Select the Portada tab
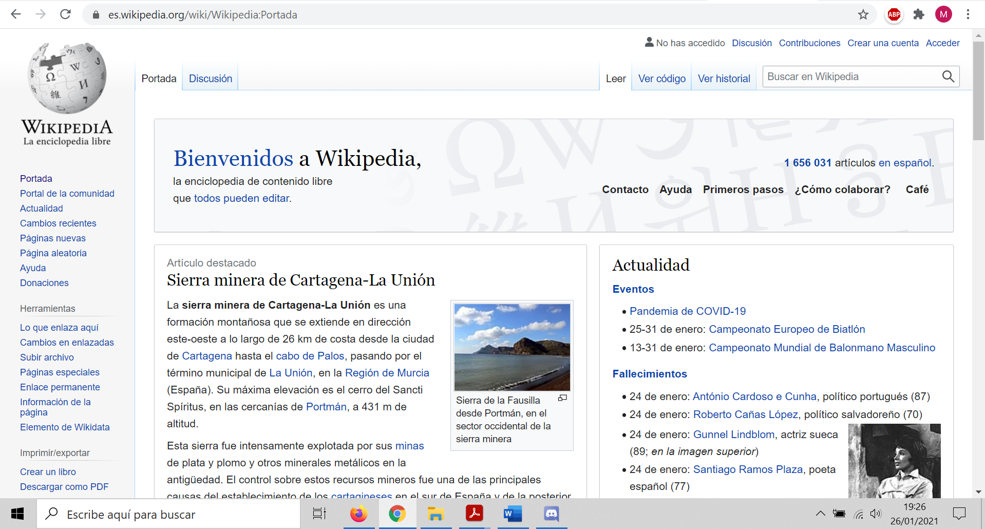985x529 pixels. pos(159,79)
